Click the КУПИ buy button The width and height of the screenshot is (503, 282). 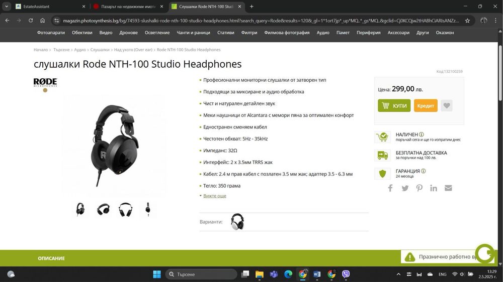click(394, 106)
